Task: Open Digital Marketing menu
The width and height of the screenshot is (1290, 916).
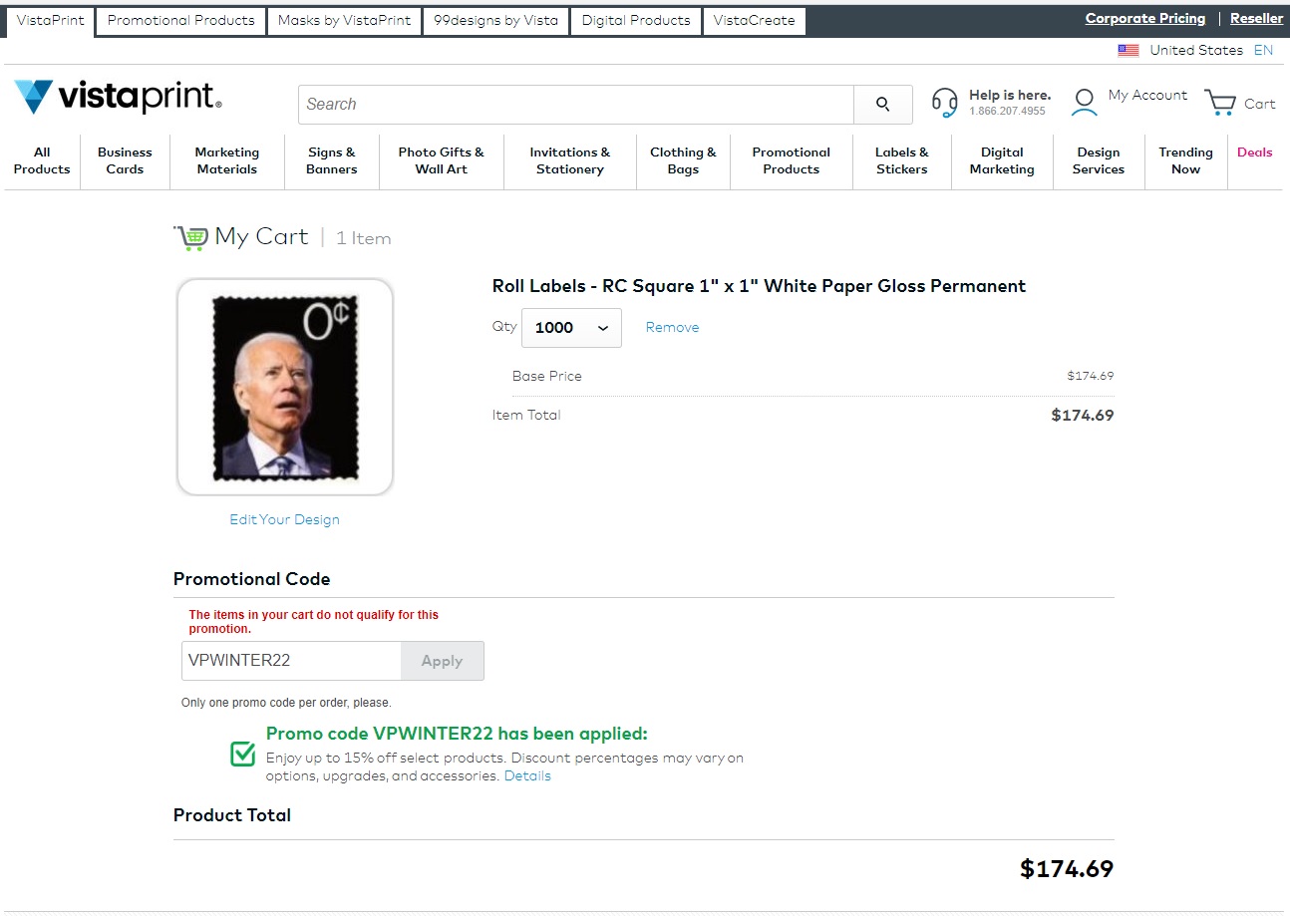Action: [1002, 160]
